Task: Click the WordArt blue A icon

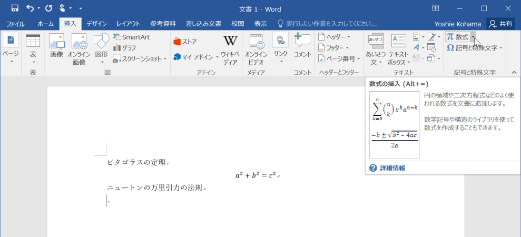Action: [417, 47]
